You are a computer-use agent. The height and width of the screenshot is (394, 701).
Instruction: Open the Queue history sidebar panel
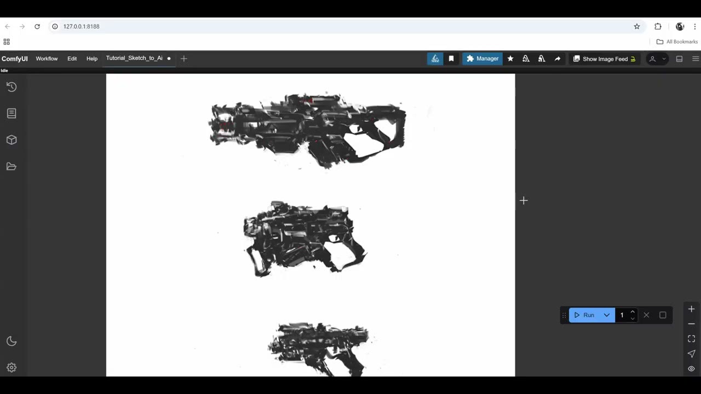12,87
